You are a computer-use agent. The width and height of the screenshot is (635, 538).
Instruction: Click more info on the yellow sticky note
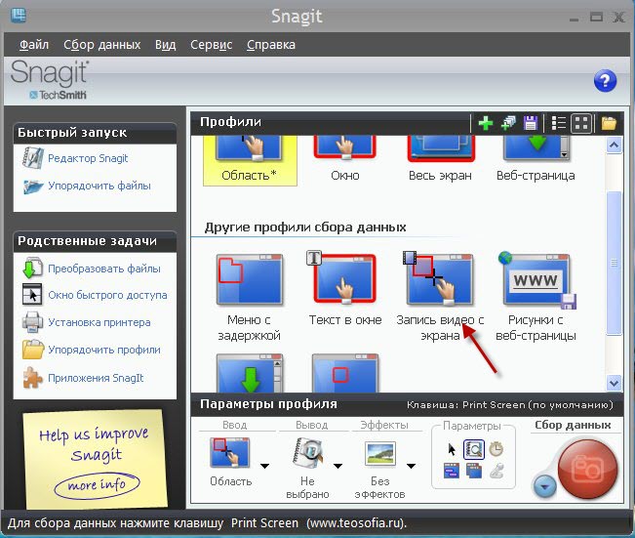[97, 484]
